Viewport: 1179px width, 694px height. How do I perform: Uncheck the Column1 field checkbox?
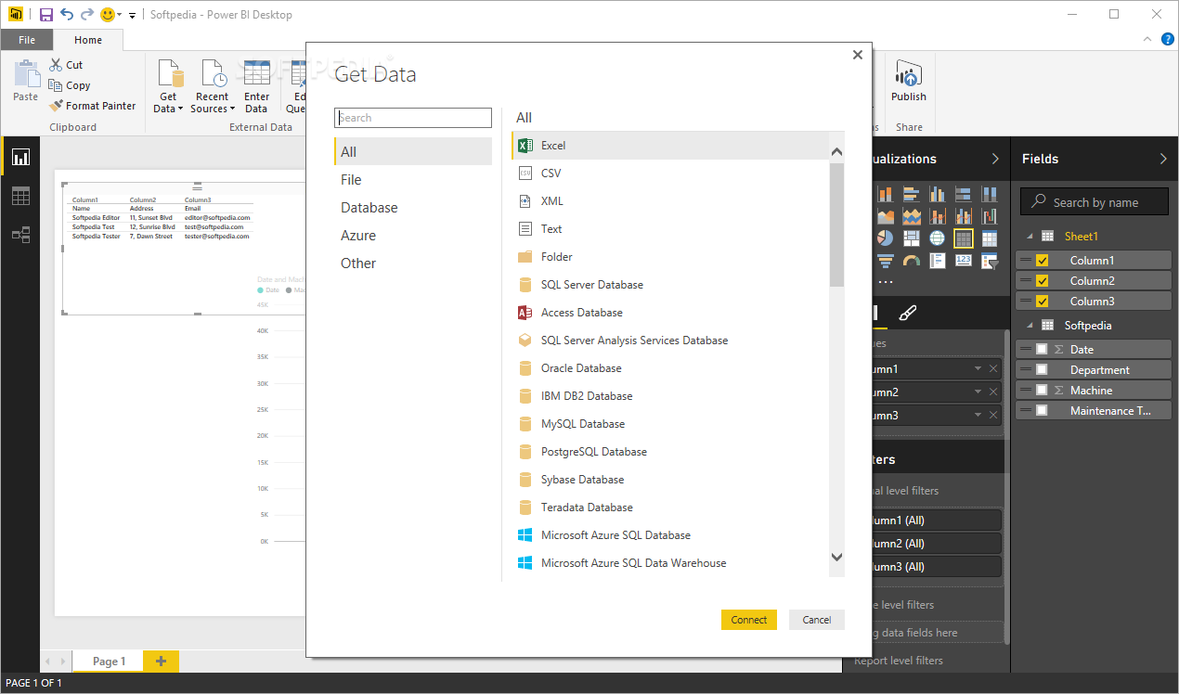tap(1042, 261)
